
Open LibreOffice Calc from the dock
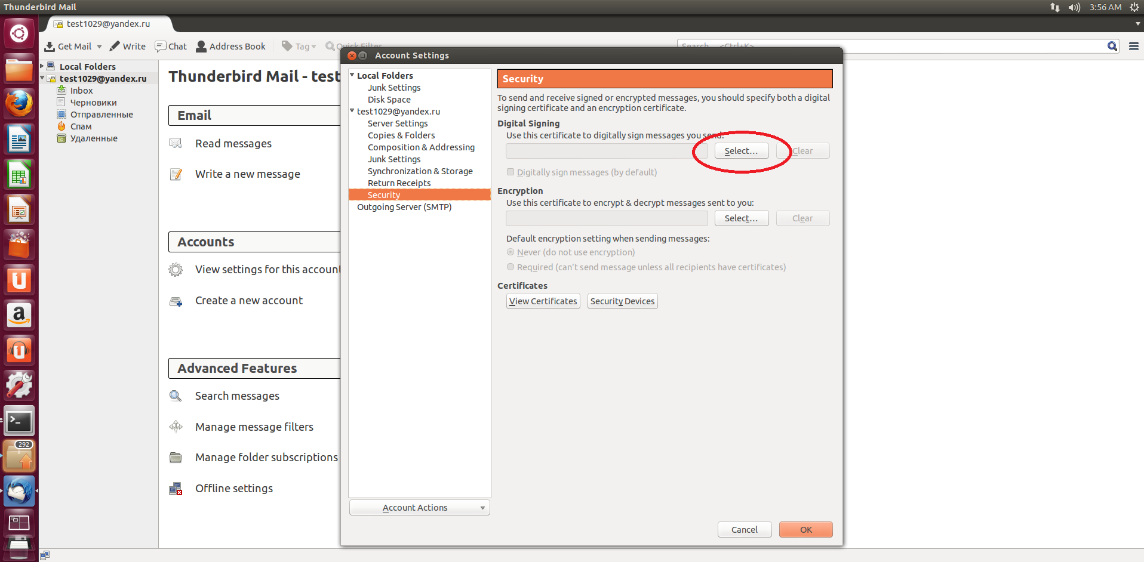coord(19,175)
